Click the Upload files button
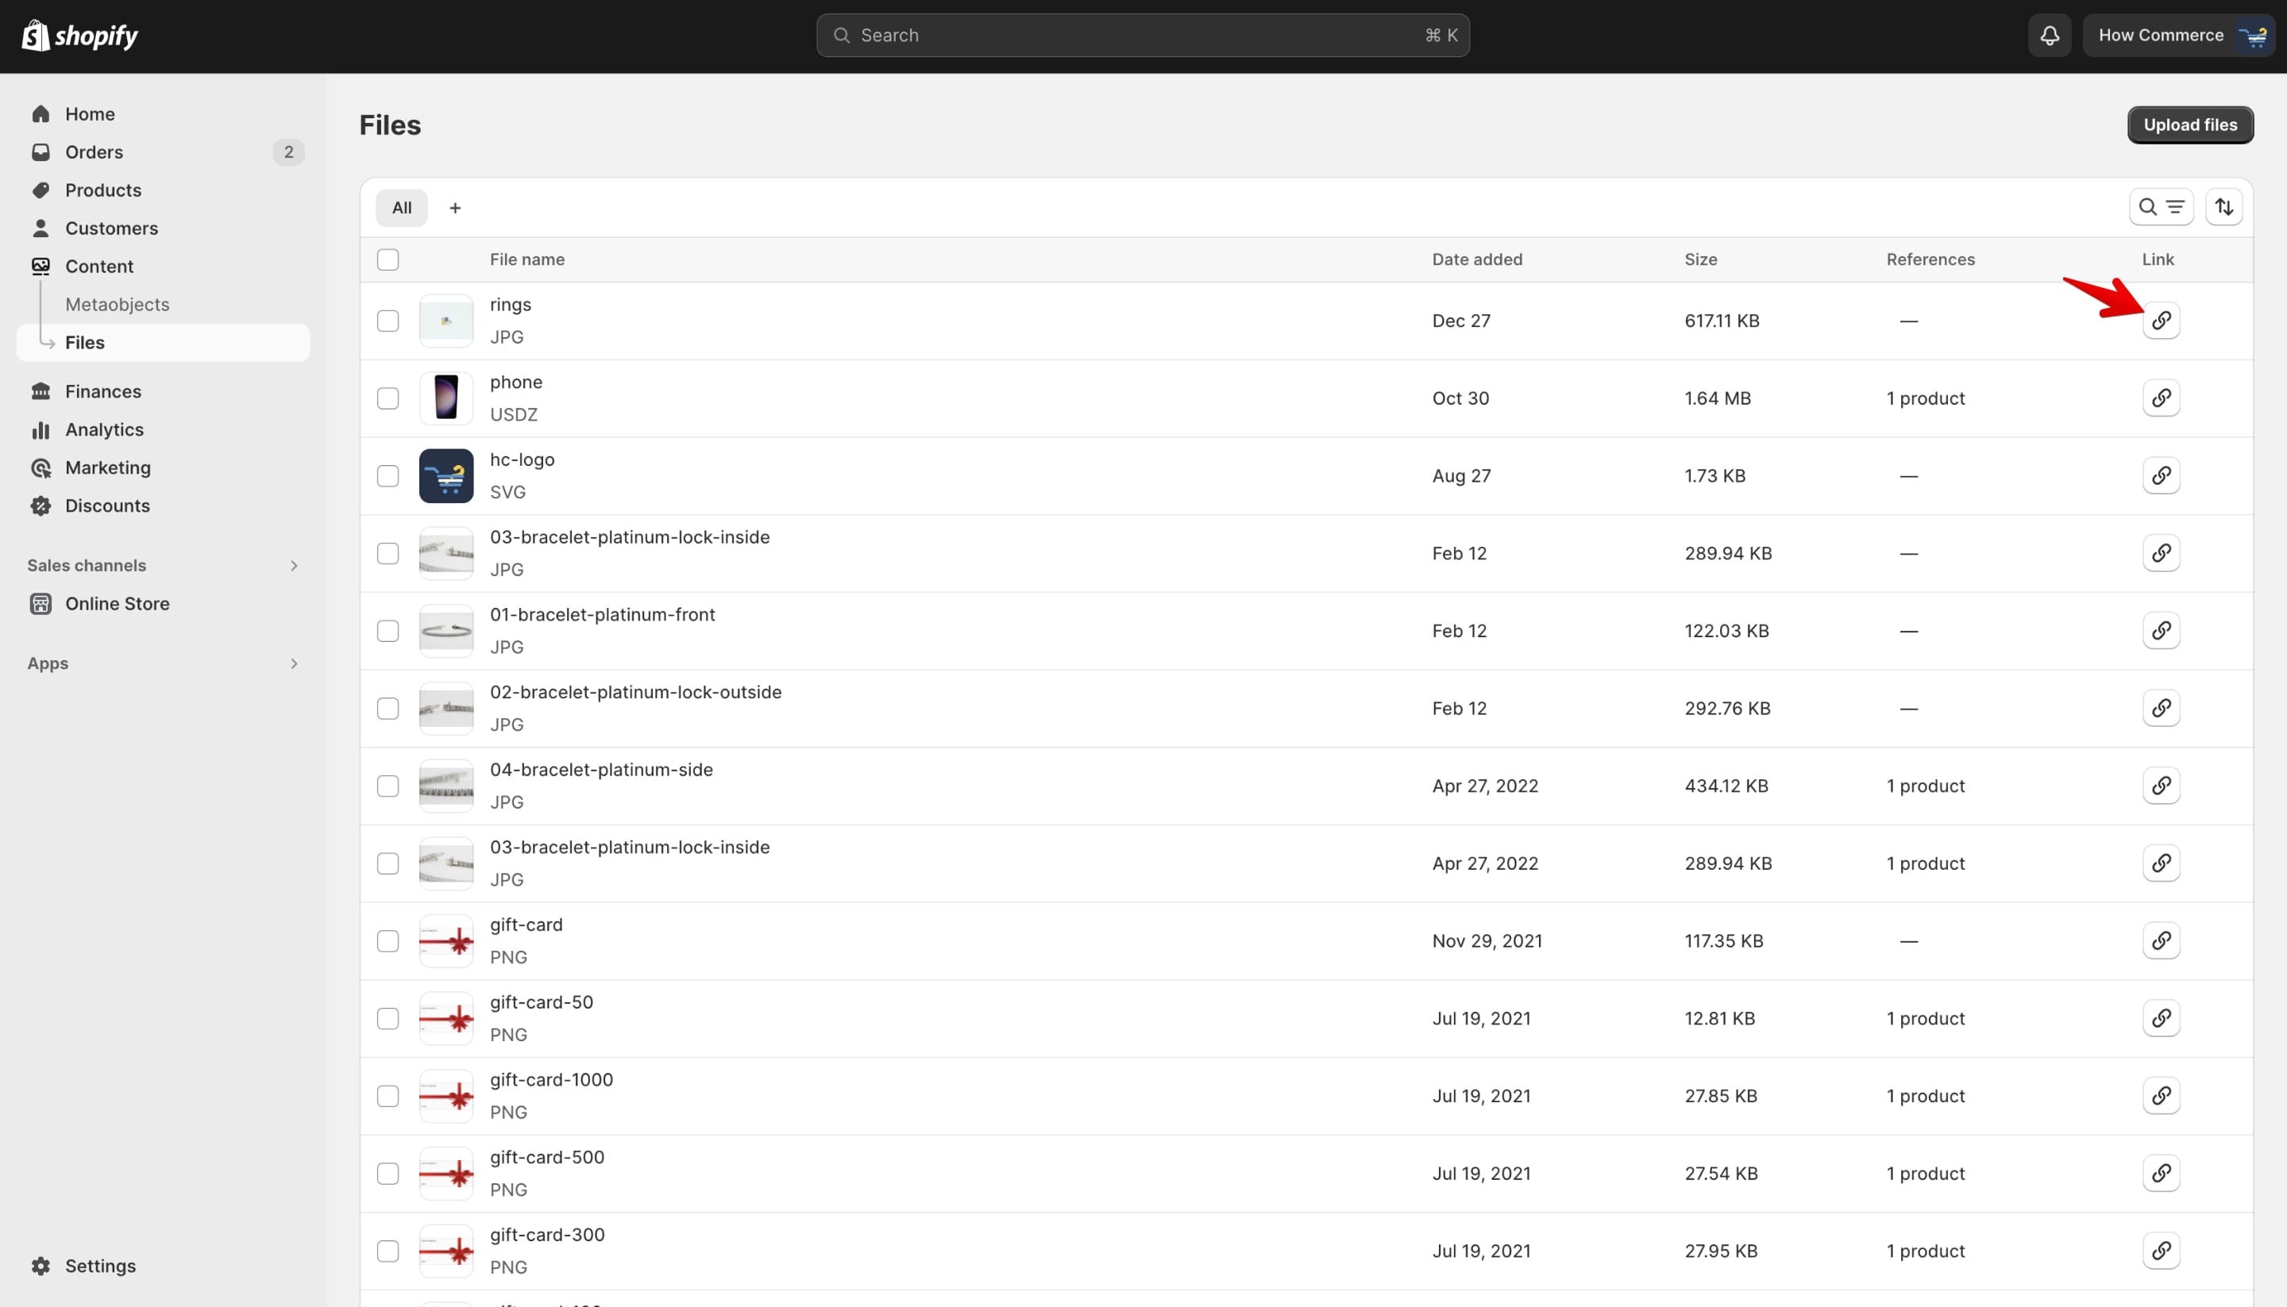2287x1307 pixels. pos(2189,125)
